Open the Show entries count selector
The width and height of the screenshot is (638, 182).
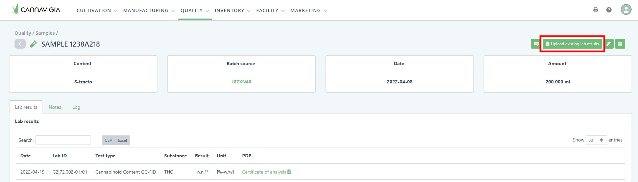[x=596, y=140]
